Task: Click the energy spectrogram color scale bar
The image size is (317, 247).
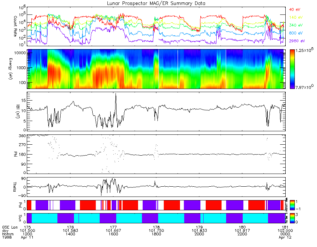Action: (x=292, y=69)
